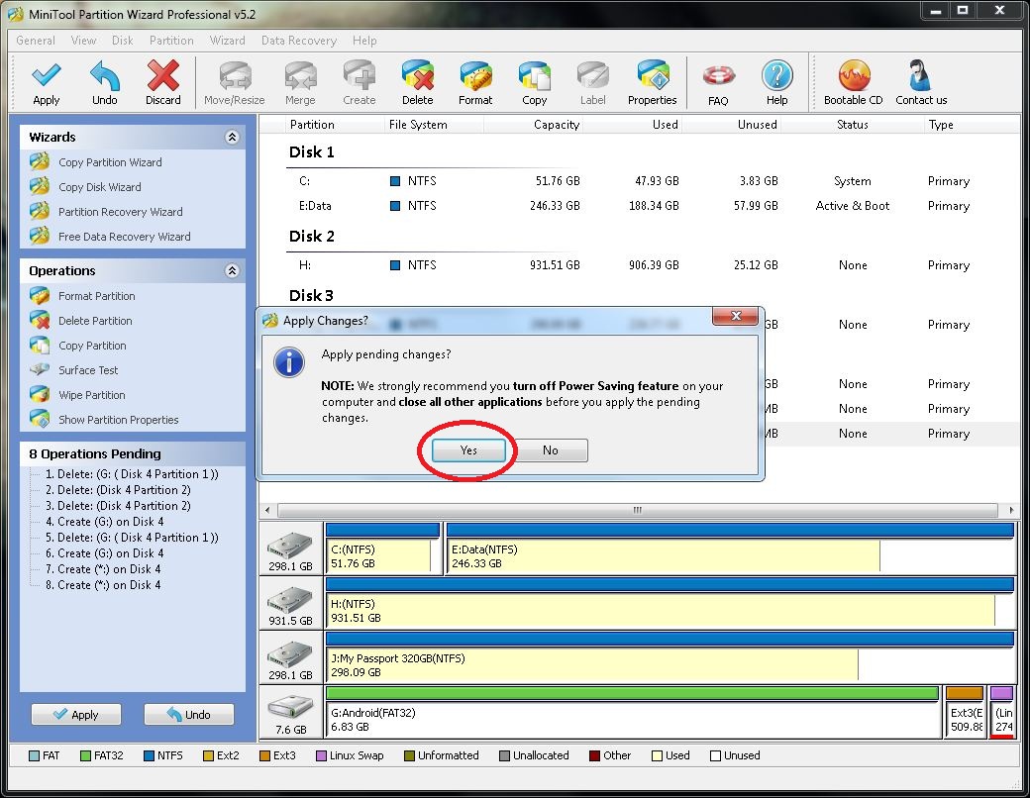Click the File System column header

418,125
